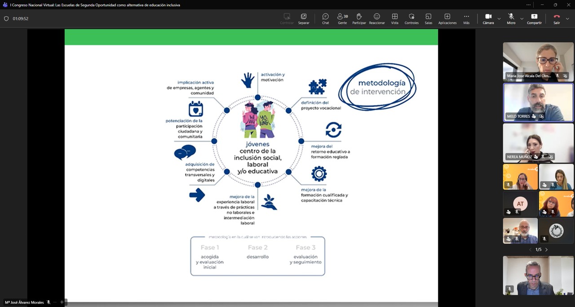Toggle the Cámara on or off

[488, 18]
